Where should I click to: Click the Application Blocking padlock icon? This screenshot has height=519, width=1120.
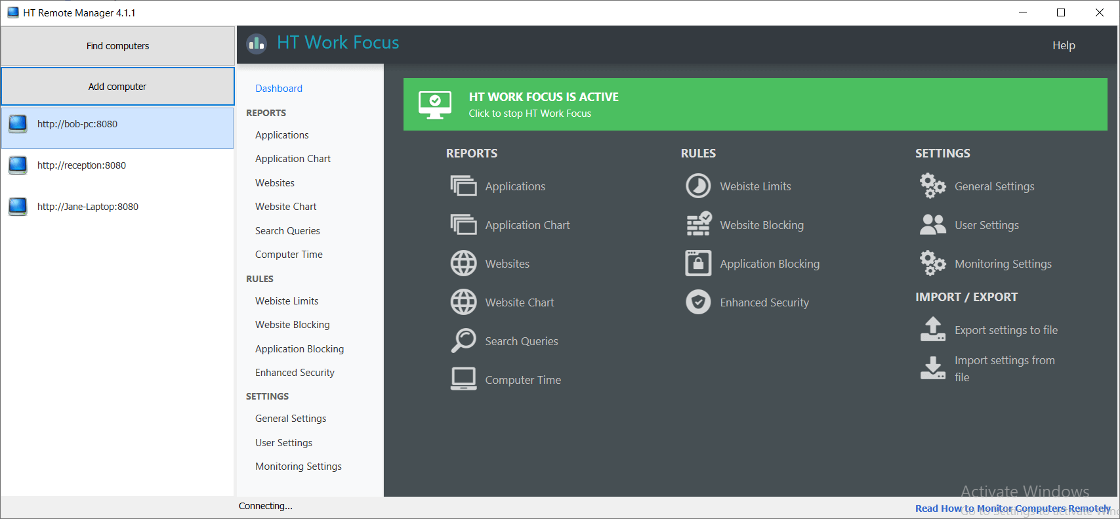pyautogui.click(x=698, y=263)
